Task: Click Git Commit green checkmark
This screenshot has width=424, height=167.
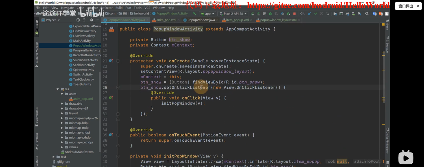Action: coord(315,14)
